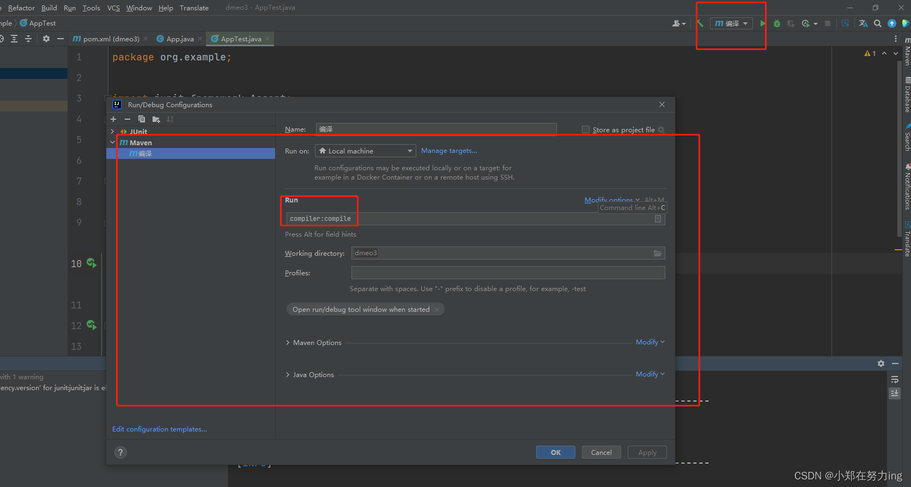The image size is (911, 487).
Task: Open the 编译 run configuration dropdown
Action: [731, 23]
